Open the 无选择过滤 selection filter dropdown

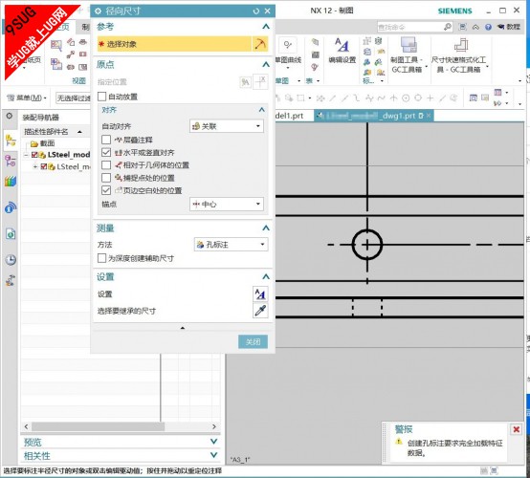pos(73,98)
